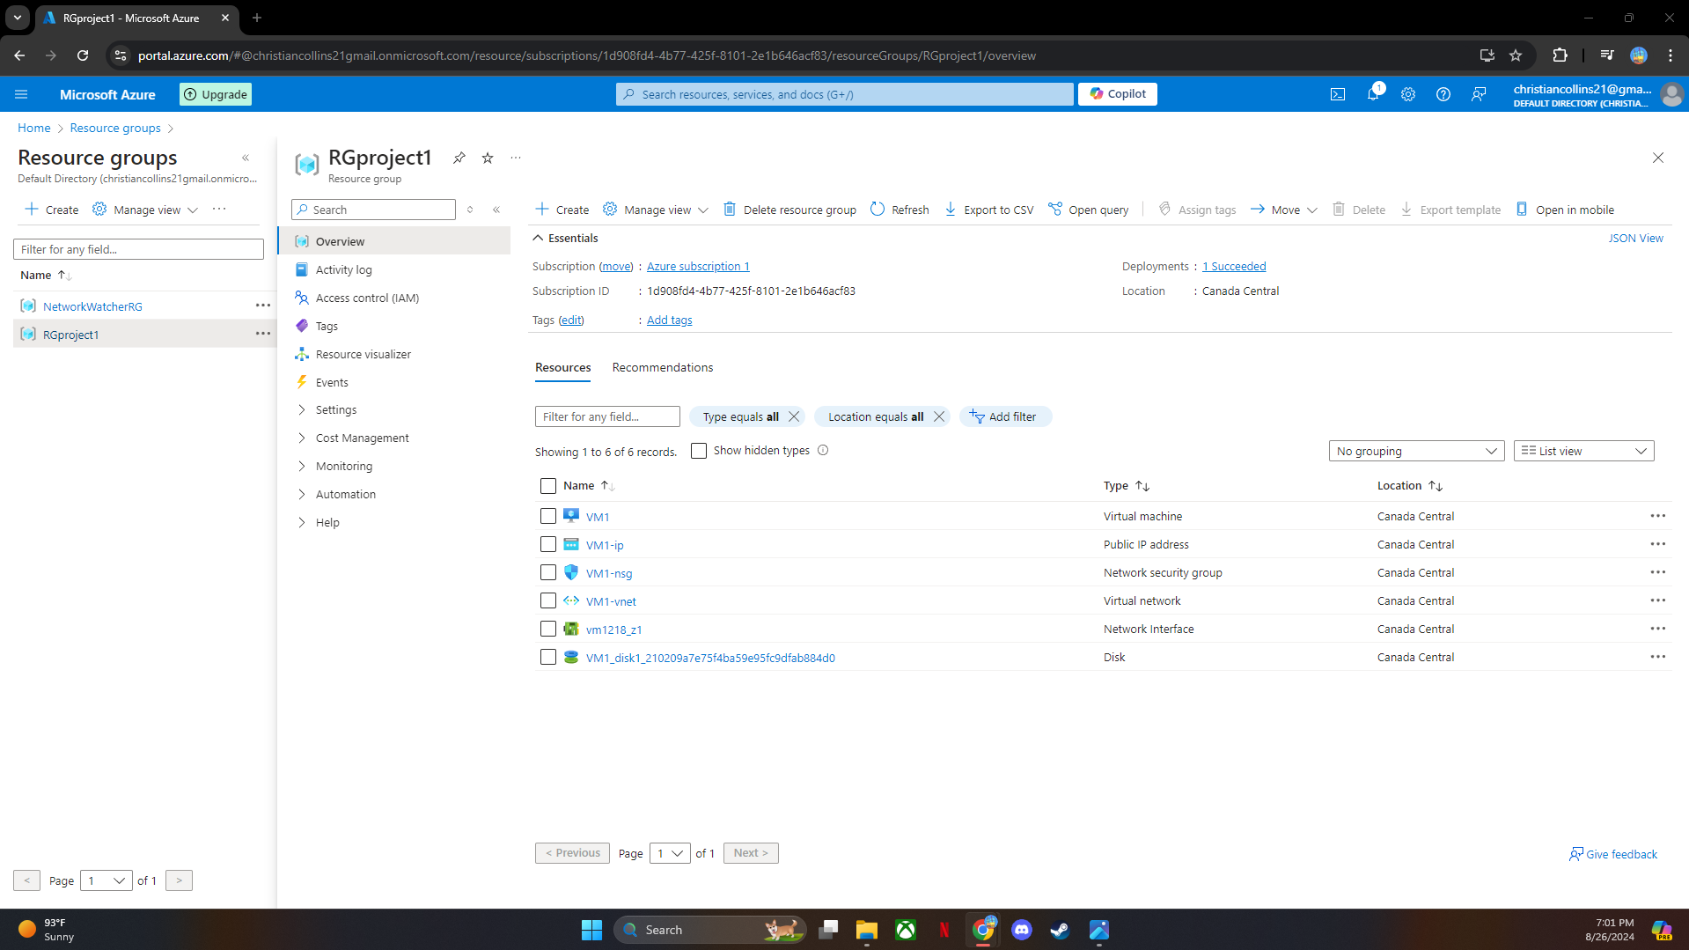Open query using the command bar icon

point(1055,210)
